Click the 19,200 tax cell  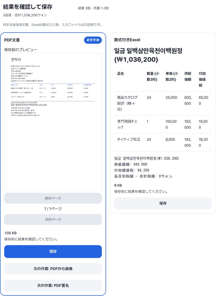point(203,142)
